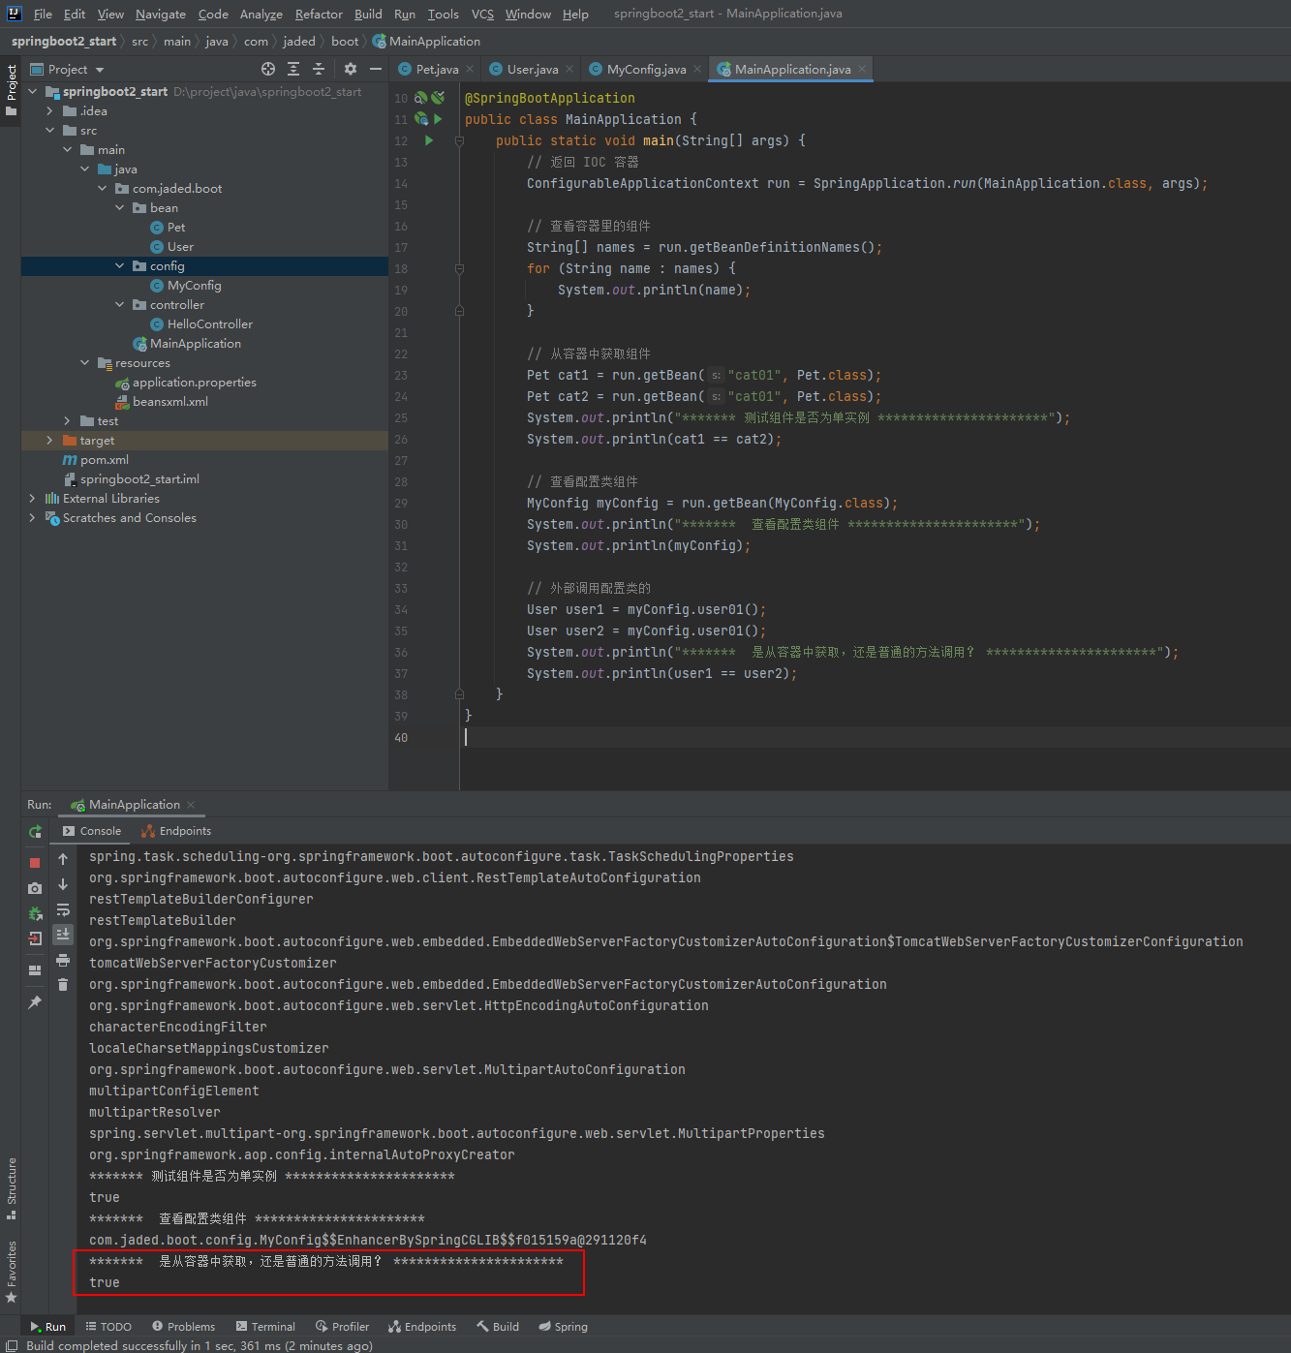Collapse the src folder

50,130
